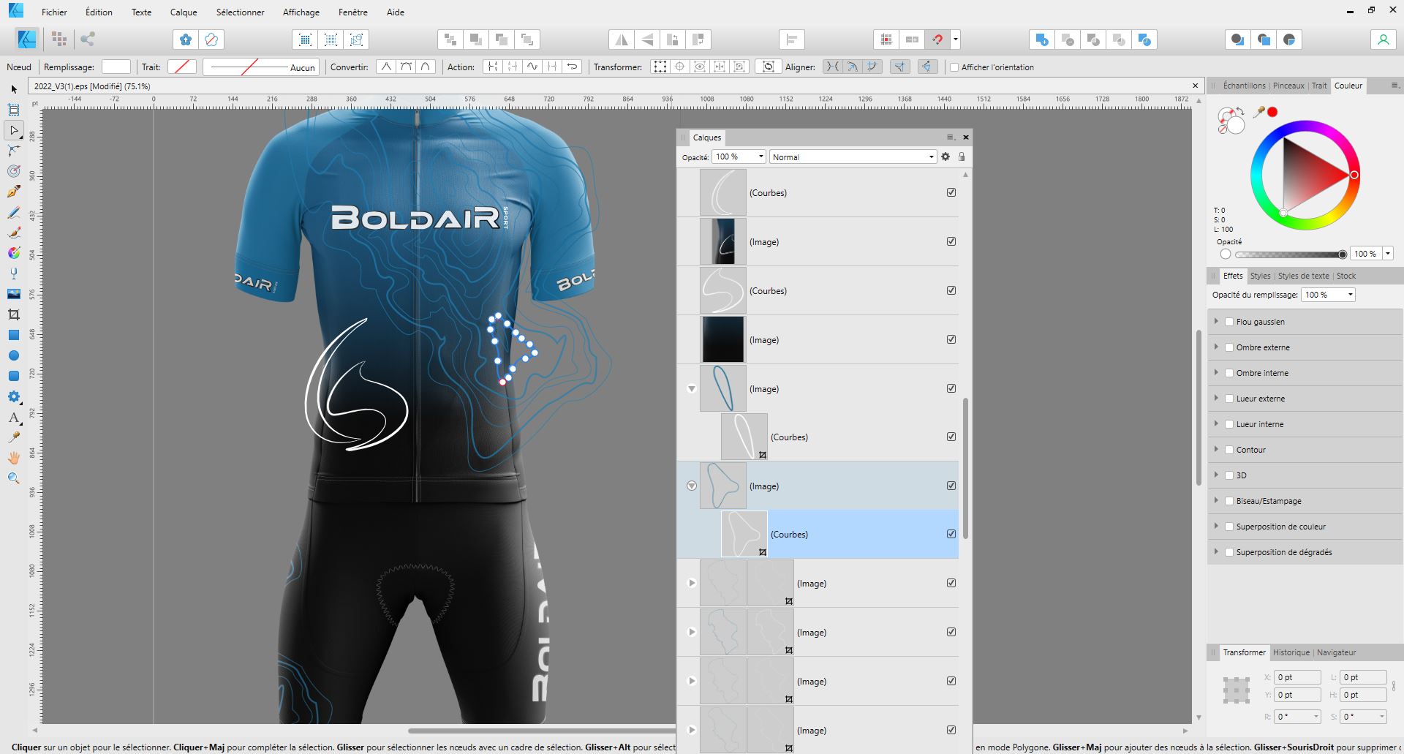Click the flip horizontal toolbar icon
Viewport: 1404px width, 754px height.
point(622,39)
